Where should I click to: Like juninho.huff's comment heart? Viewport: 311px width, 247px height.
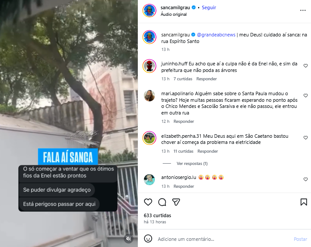pyautogui.click(x=305, y=66)
